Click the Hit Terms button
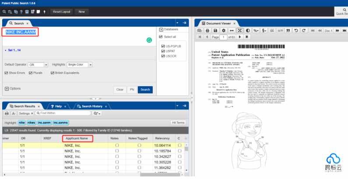This screenshot has width=348, height=179. click(x=178, y=123)
